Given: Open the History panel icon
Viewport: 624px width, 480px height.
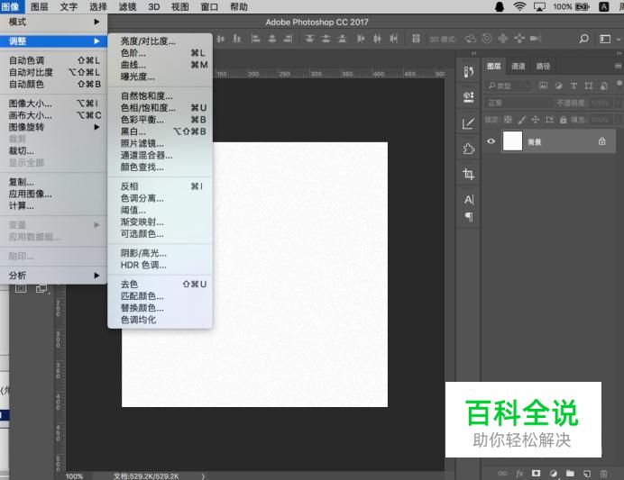Looking at the screenshot, I should point(468,72).
